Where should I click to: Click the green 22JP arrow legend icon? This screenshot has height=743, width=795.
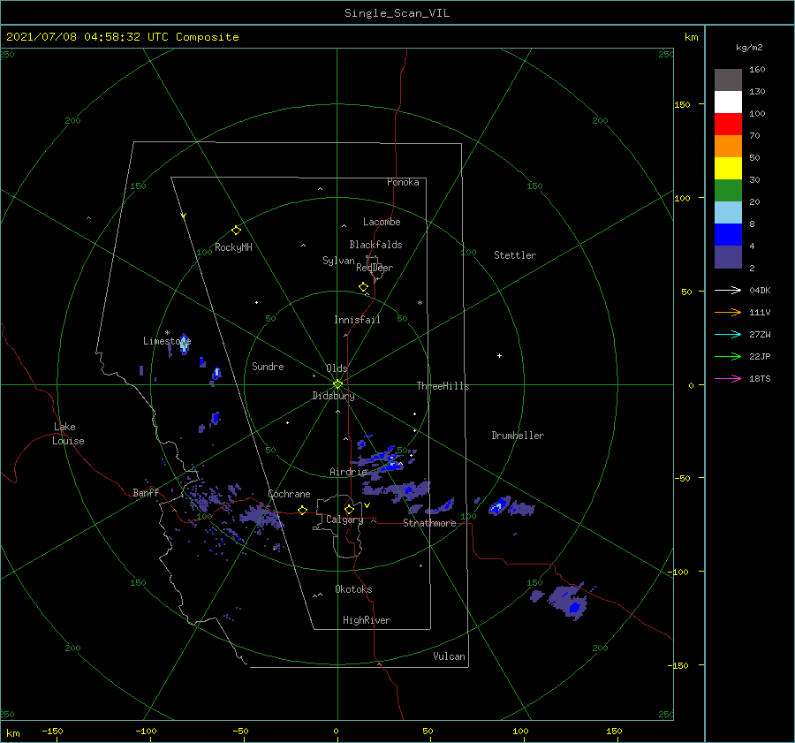[728, 357]
